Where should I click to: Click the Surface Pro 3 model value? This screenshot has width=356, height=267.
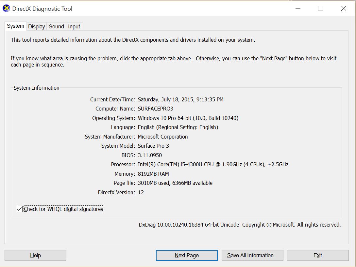(x=153, y=146)
